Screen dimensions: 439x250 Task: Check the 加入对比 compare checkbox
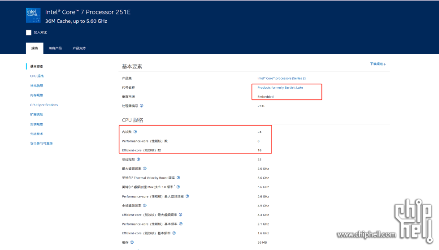pyautogui.click(x=29, y=32)
